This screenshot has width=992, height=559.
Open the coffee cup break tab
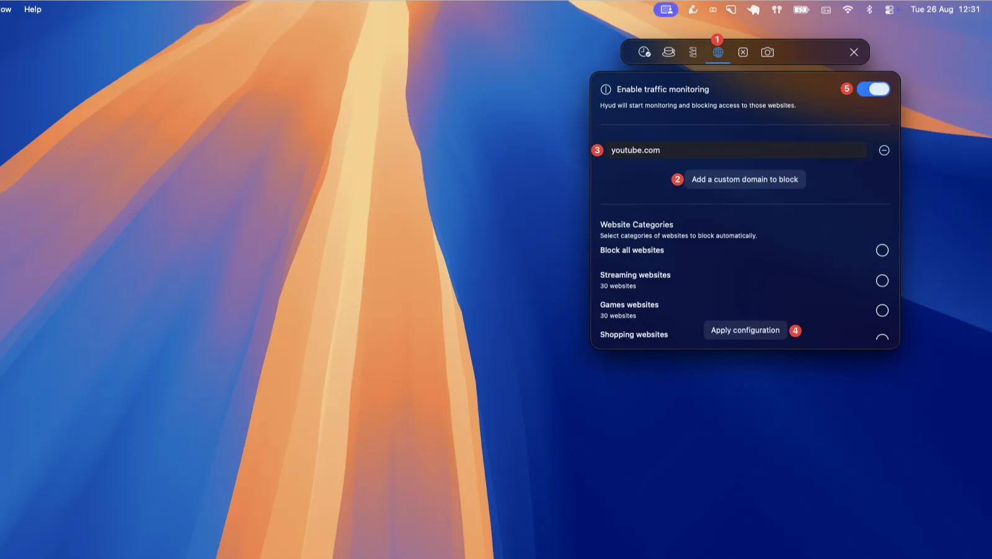(x=668, y=52)
